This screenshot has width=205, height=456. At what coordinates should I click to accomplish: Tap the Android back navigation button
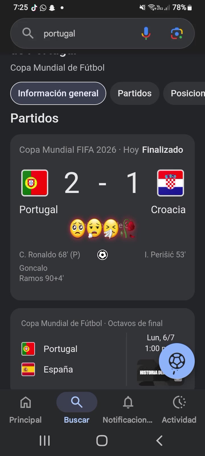[x=159, y=441]
